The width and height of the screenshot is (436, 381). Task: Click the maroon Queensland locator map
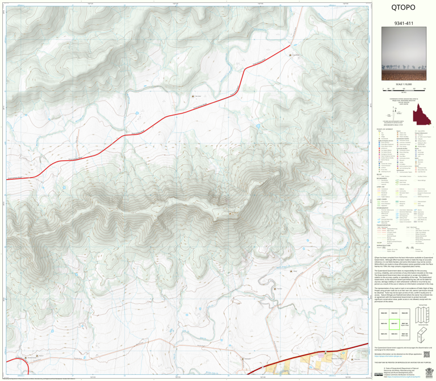coord(422,115)
